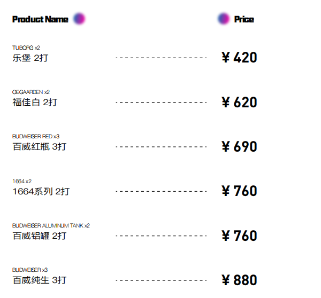
Task: Select the 百威红瓶 3打 product
Action: coord(40,146)
